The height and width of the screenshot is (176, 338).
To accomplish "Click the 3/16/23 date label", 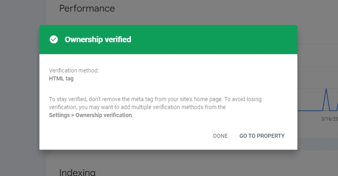I will pos(330,119).
